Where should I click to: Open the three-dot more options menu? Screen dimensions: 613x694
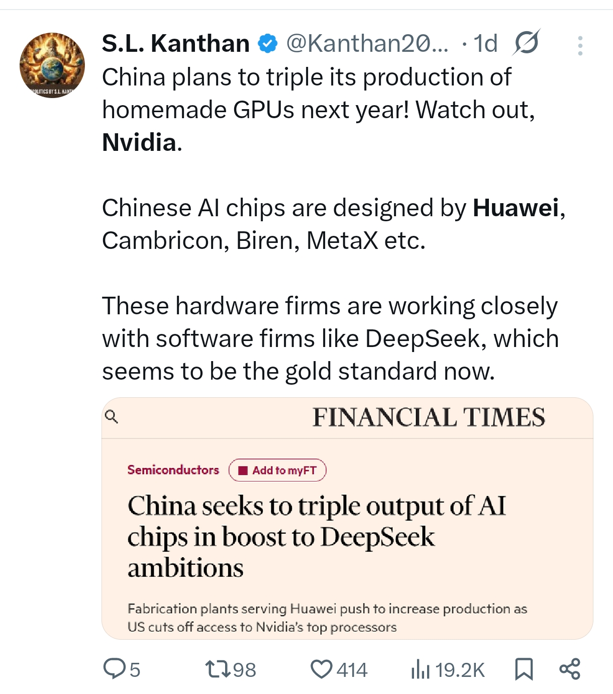pyautogui.click(x=580, y=46)
